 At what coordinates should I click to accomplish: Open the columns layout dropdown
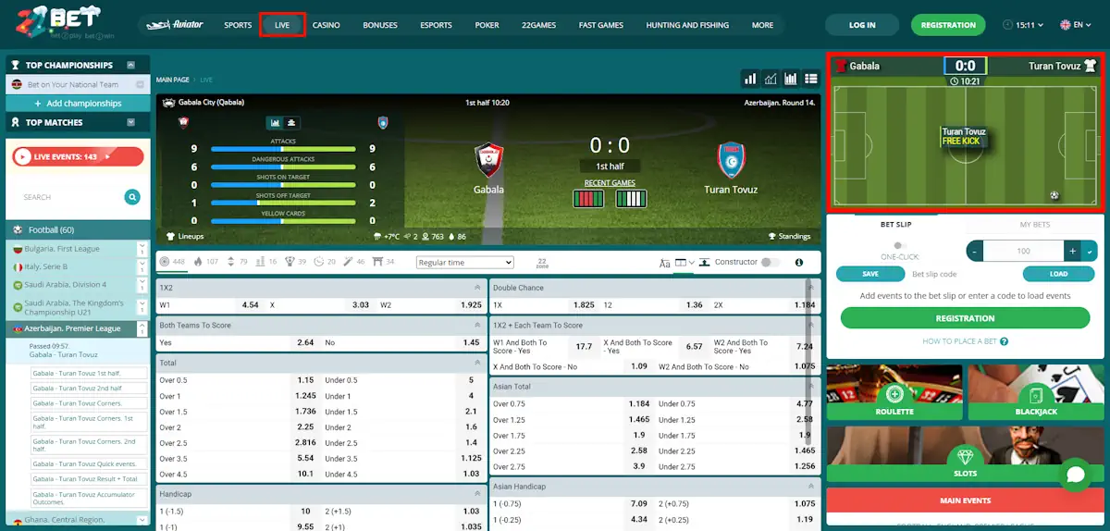[x=684, y=263]
